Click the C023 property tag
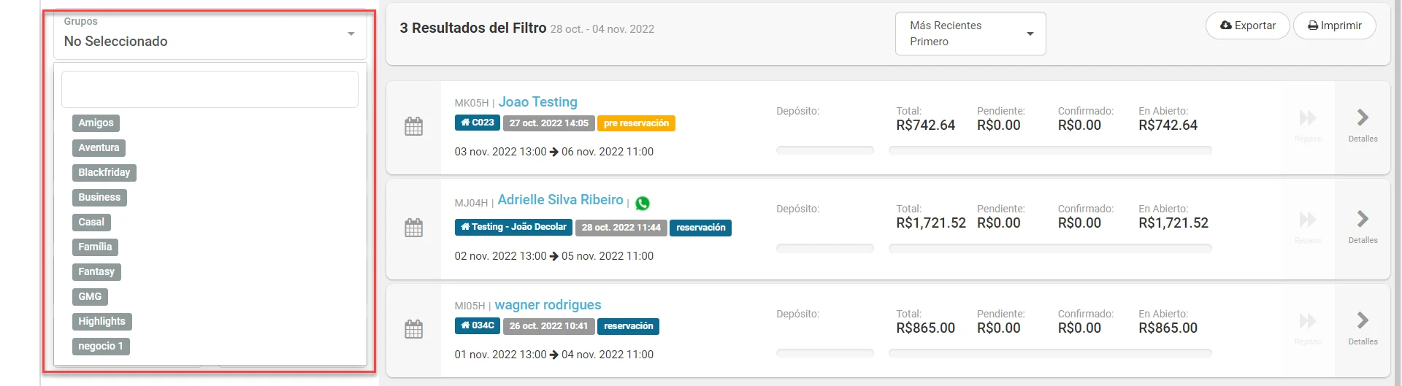This screenshot has height=386, width=1402. [477, 123]
